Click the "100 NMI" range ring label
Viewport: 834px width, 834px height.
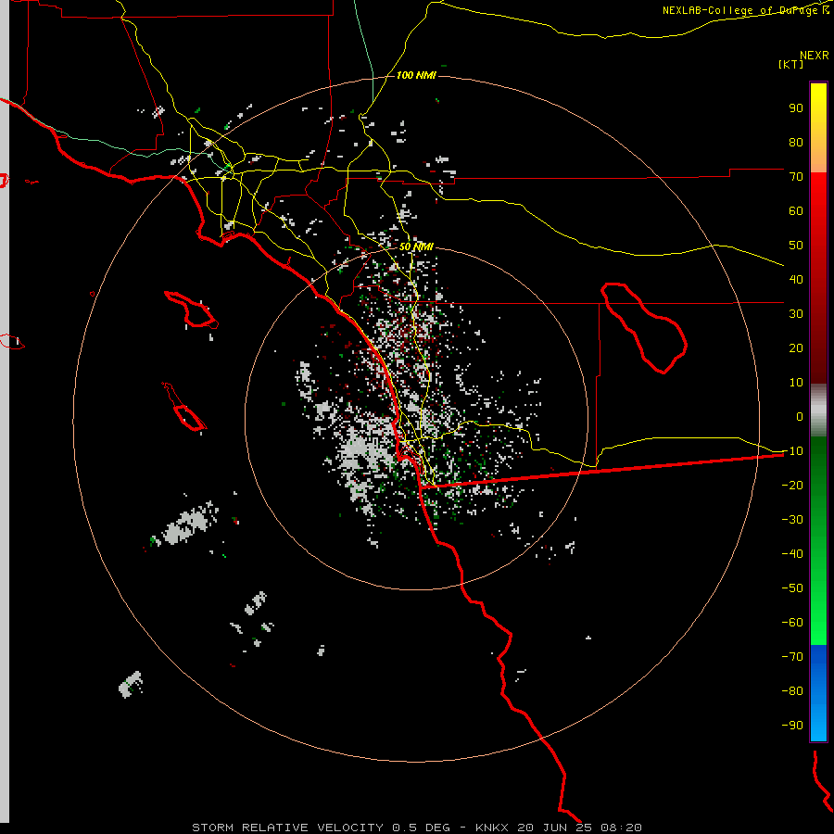416,76
